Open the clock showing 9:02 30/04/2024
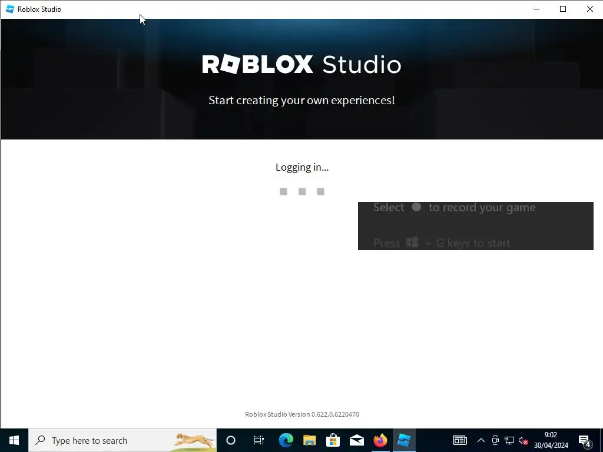The height and width of the screenshot is (452, 603). pos(551,440)
